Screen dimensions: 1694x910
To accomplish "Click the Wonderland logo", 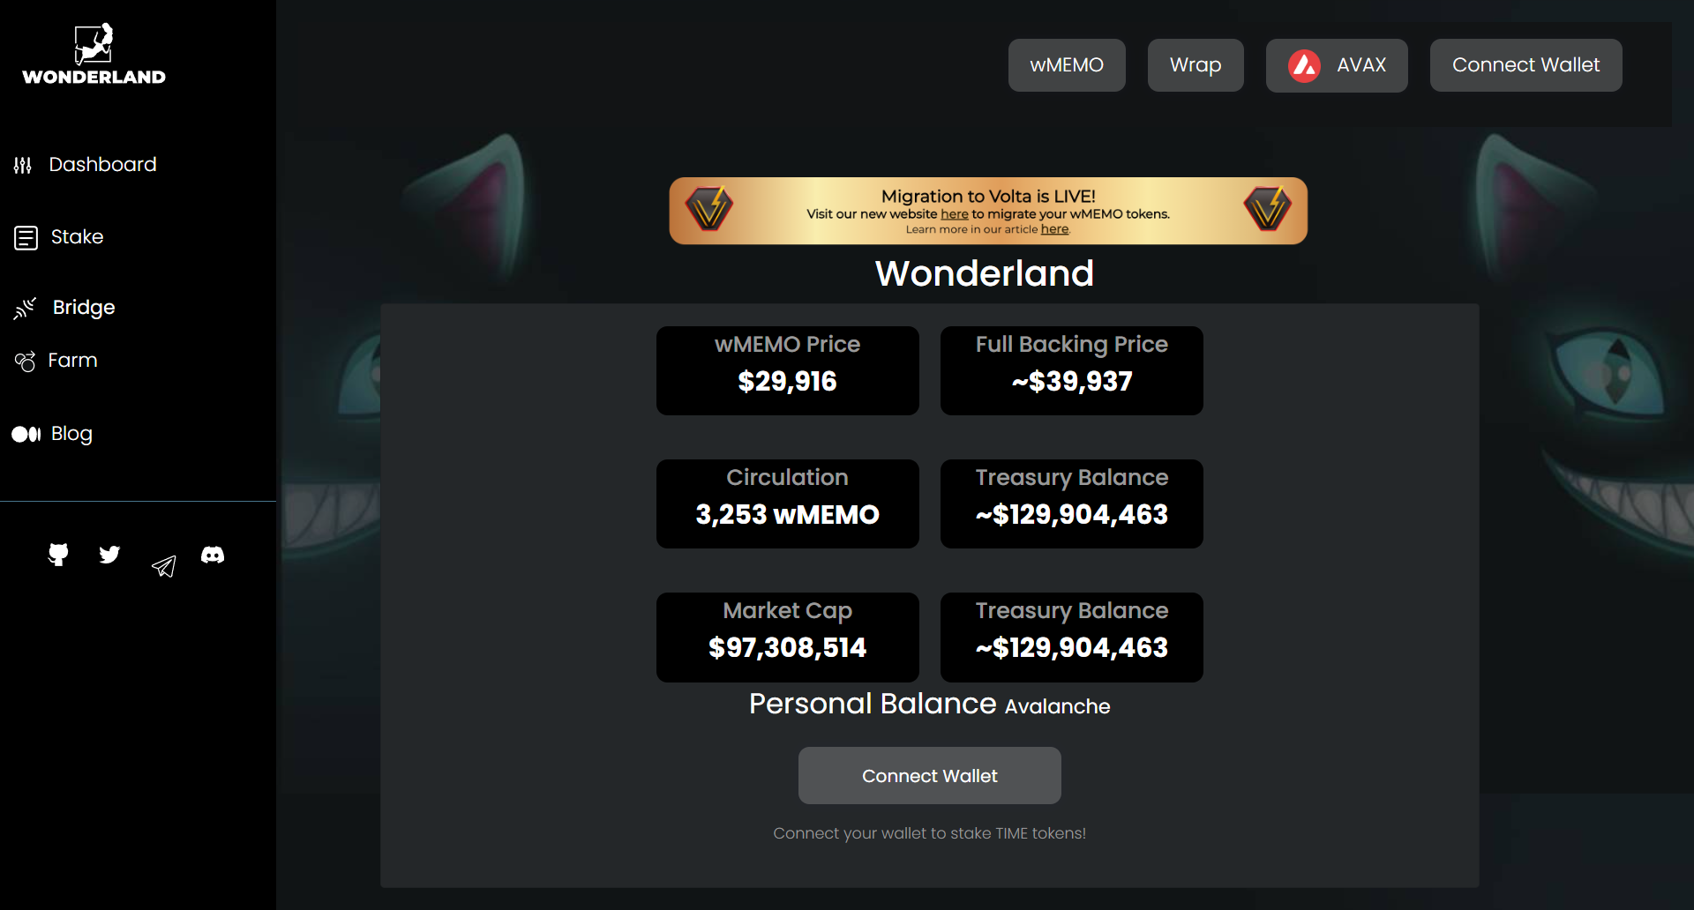I will coord(94,54).
